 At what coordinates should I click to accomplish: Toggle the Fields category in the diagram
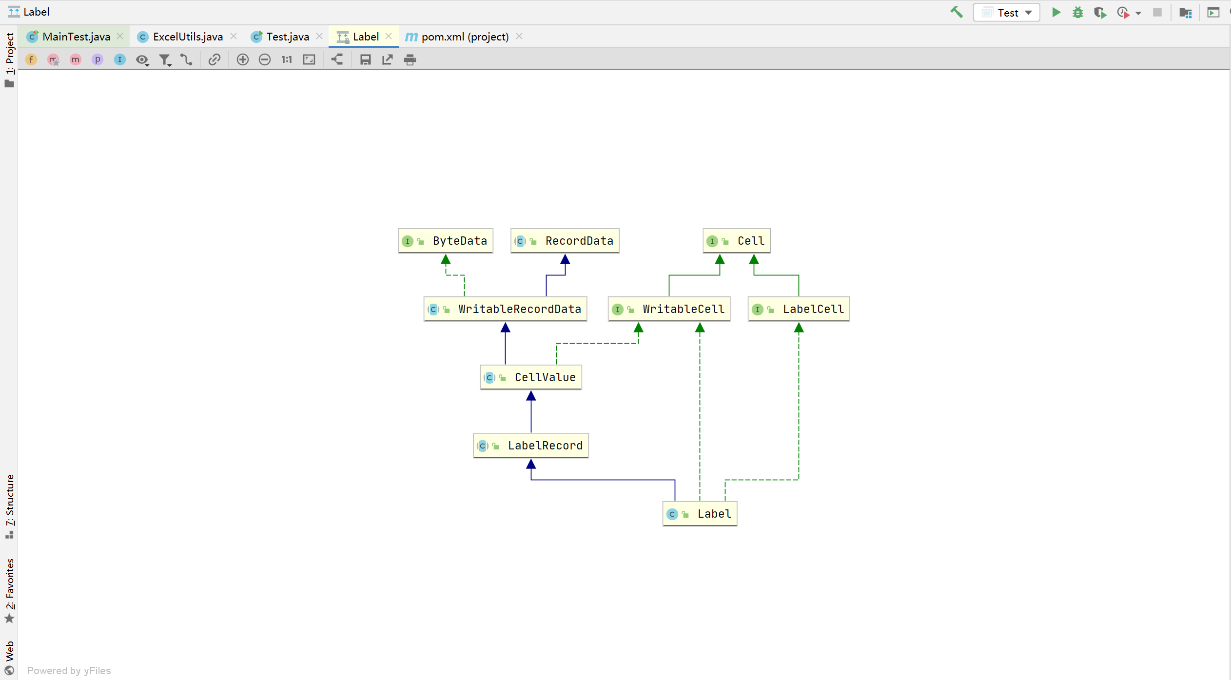pyautogui.click(x=31, y=59)
